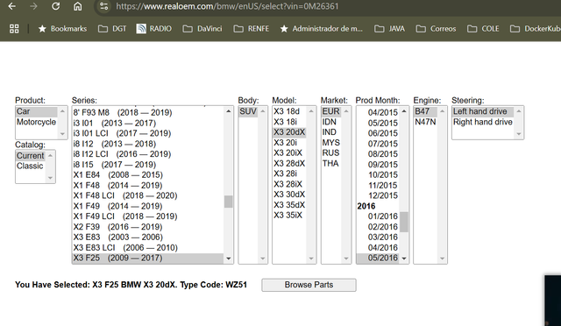Click Product list down scroll arrow
The image size is (561, 326).
[x=62, y=134]
